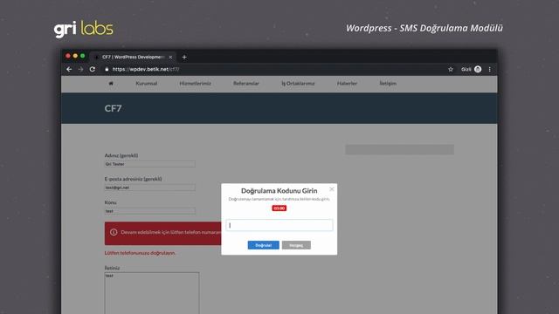
Task: Click the gri labs logo
Action: pos(84,29)
